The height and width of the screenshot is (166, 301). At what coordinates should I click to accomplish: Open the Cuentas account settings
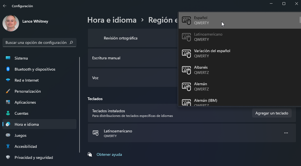[x=21, y=113]
